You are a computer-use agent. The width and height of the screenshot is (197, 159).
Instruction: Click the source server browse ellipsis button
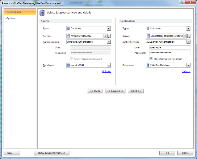point(109,36)
